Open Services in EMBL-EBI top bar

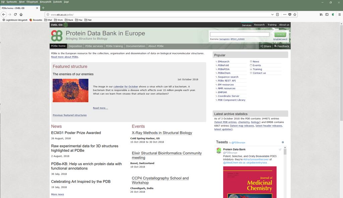click(247, 25)
